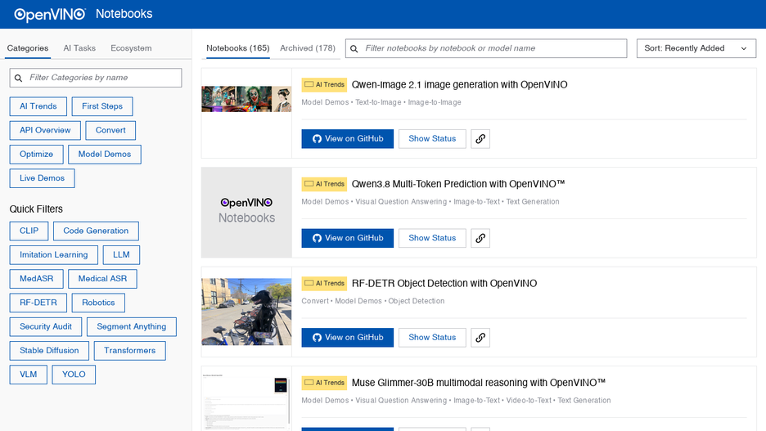Toggle the Live Demos category filter

click(42, 178)
